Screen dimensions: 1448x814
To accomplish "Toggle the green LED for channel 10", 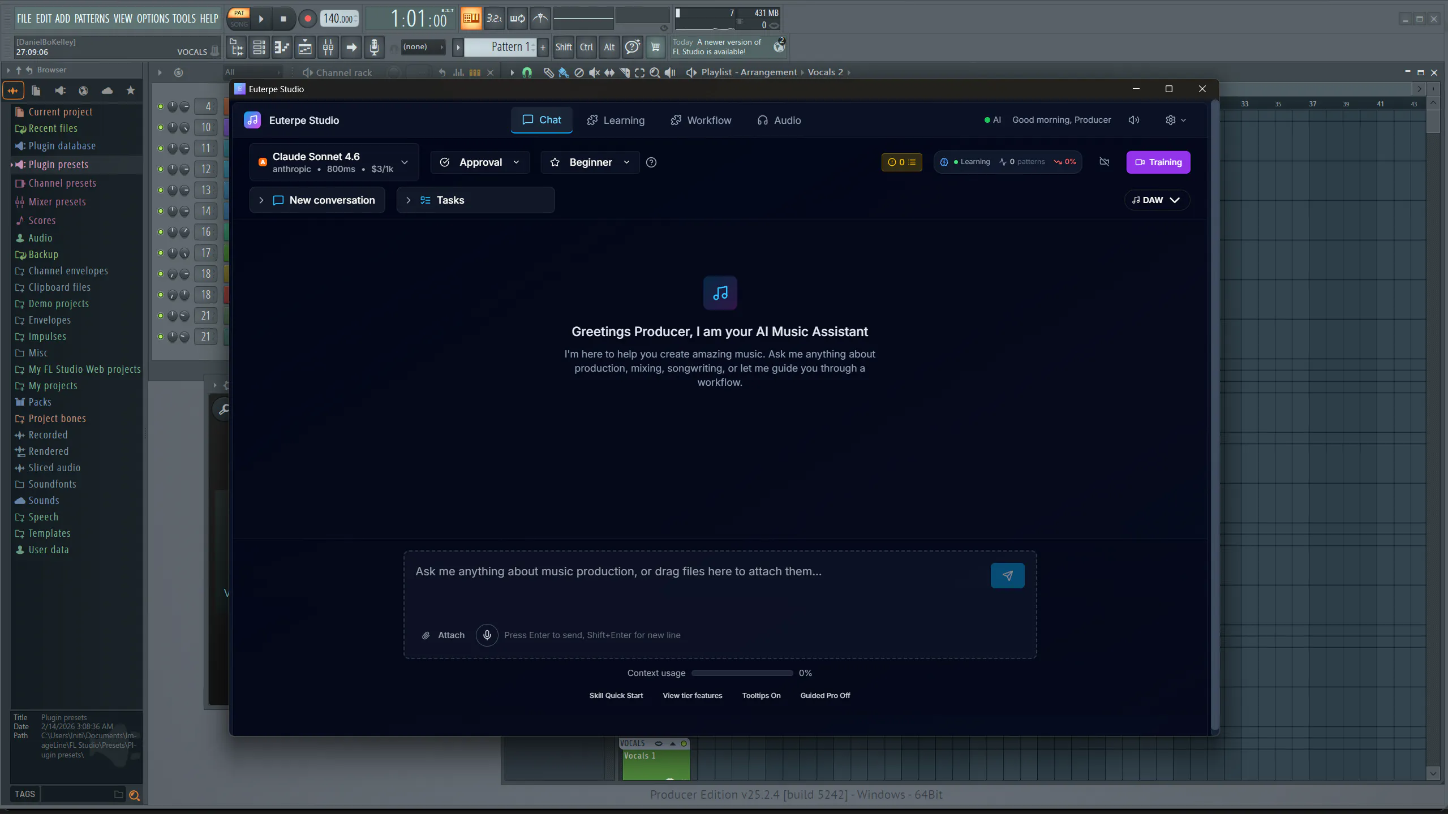I will click(161, 127).
